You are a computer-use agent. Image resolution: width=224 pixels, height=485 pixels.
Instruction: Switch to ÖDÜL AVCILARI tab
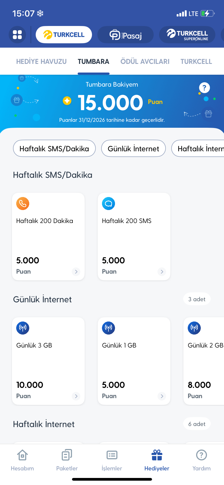coord(145,61)
